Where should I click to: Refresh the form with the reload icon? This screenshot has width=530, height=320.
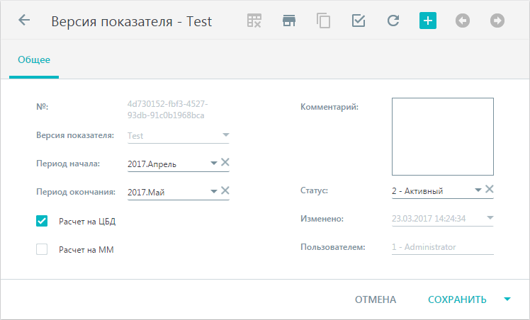[393, 21]
